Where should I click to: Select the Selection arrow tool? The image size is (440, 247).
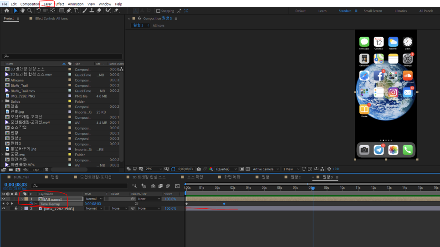(x=15, y=10)
